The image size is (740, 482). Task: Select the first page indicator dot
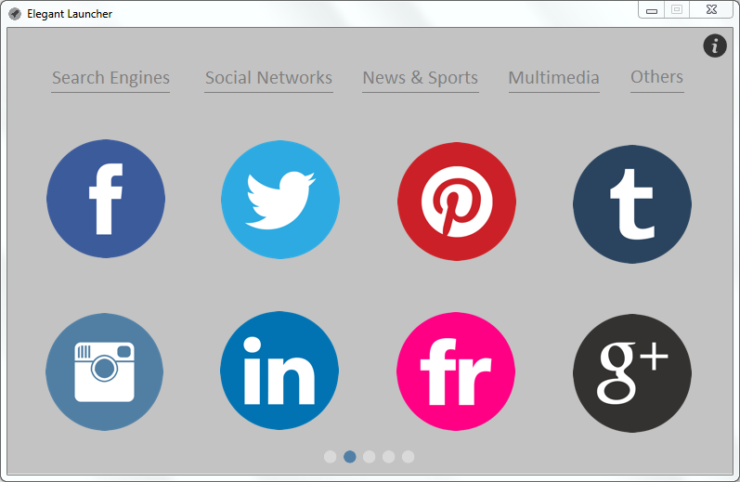[x=330, y=457]
